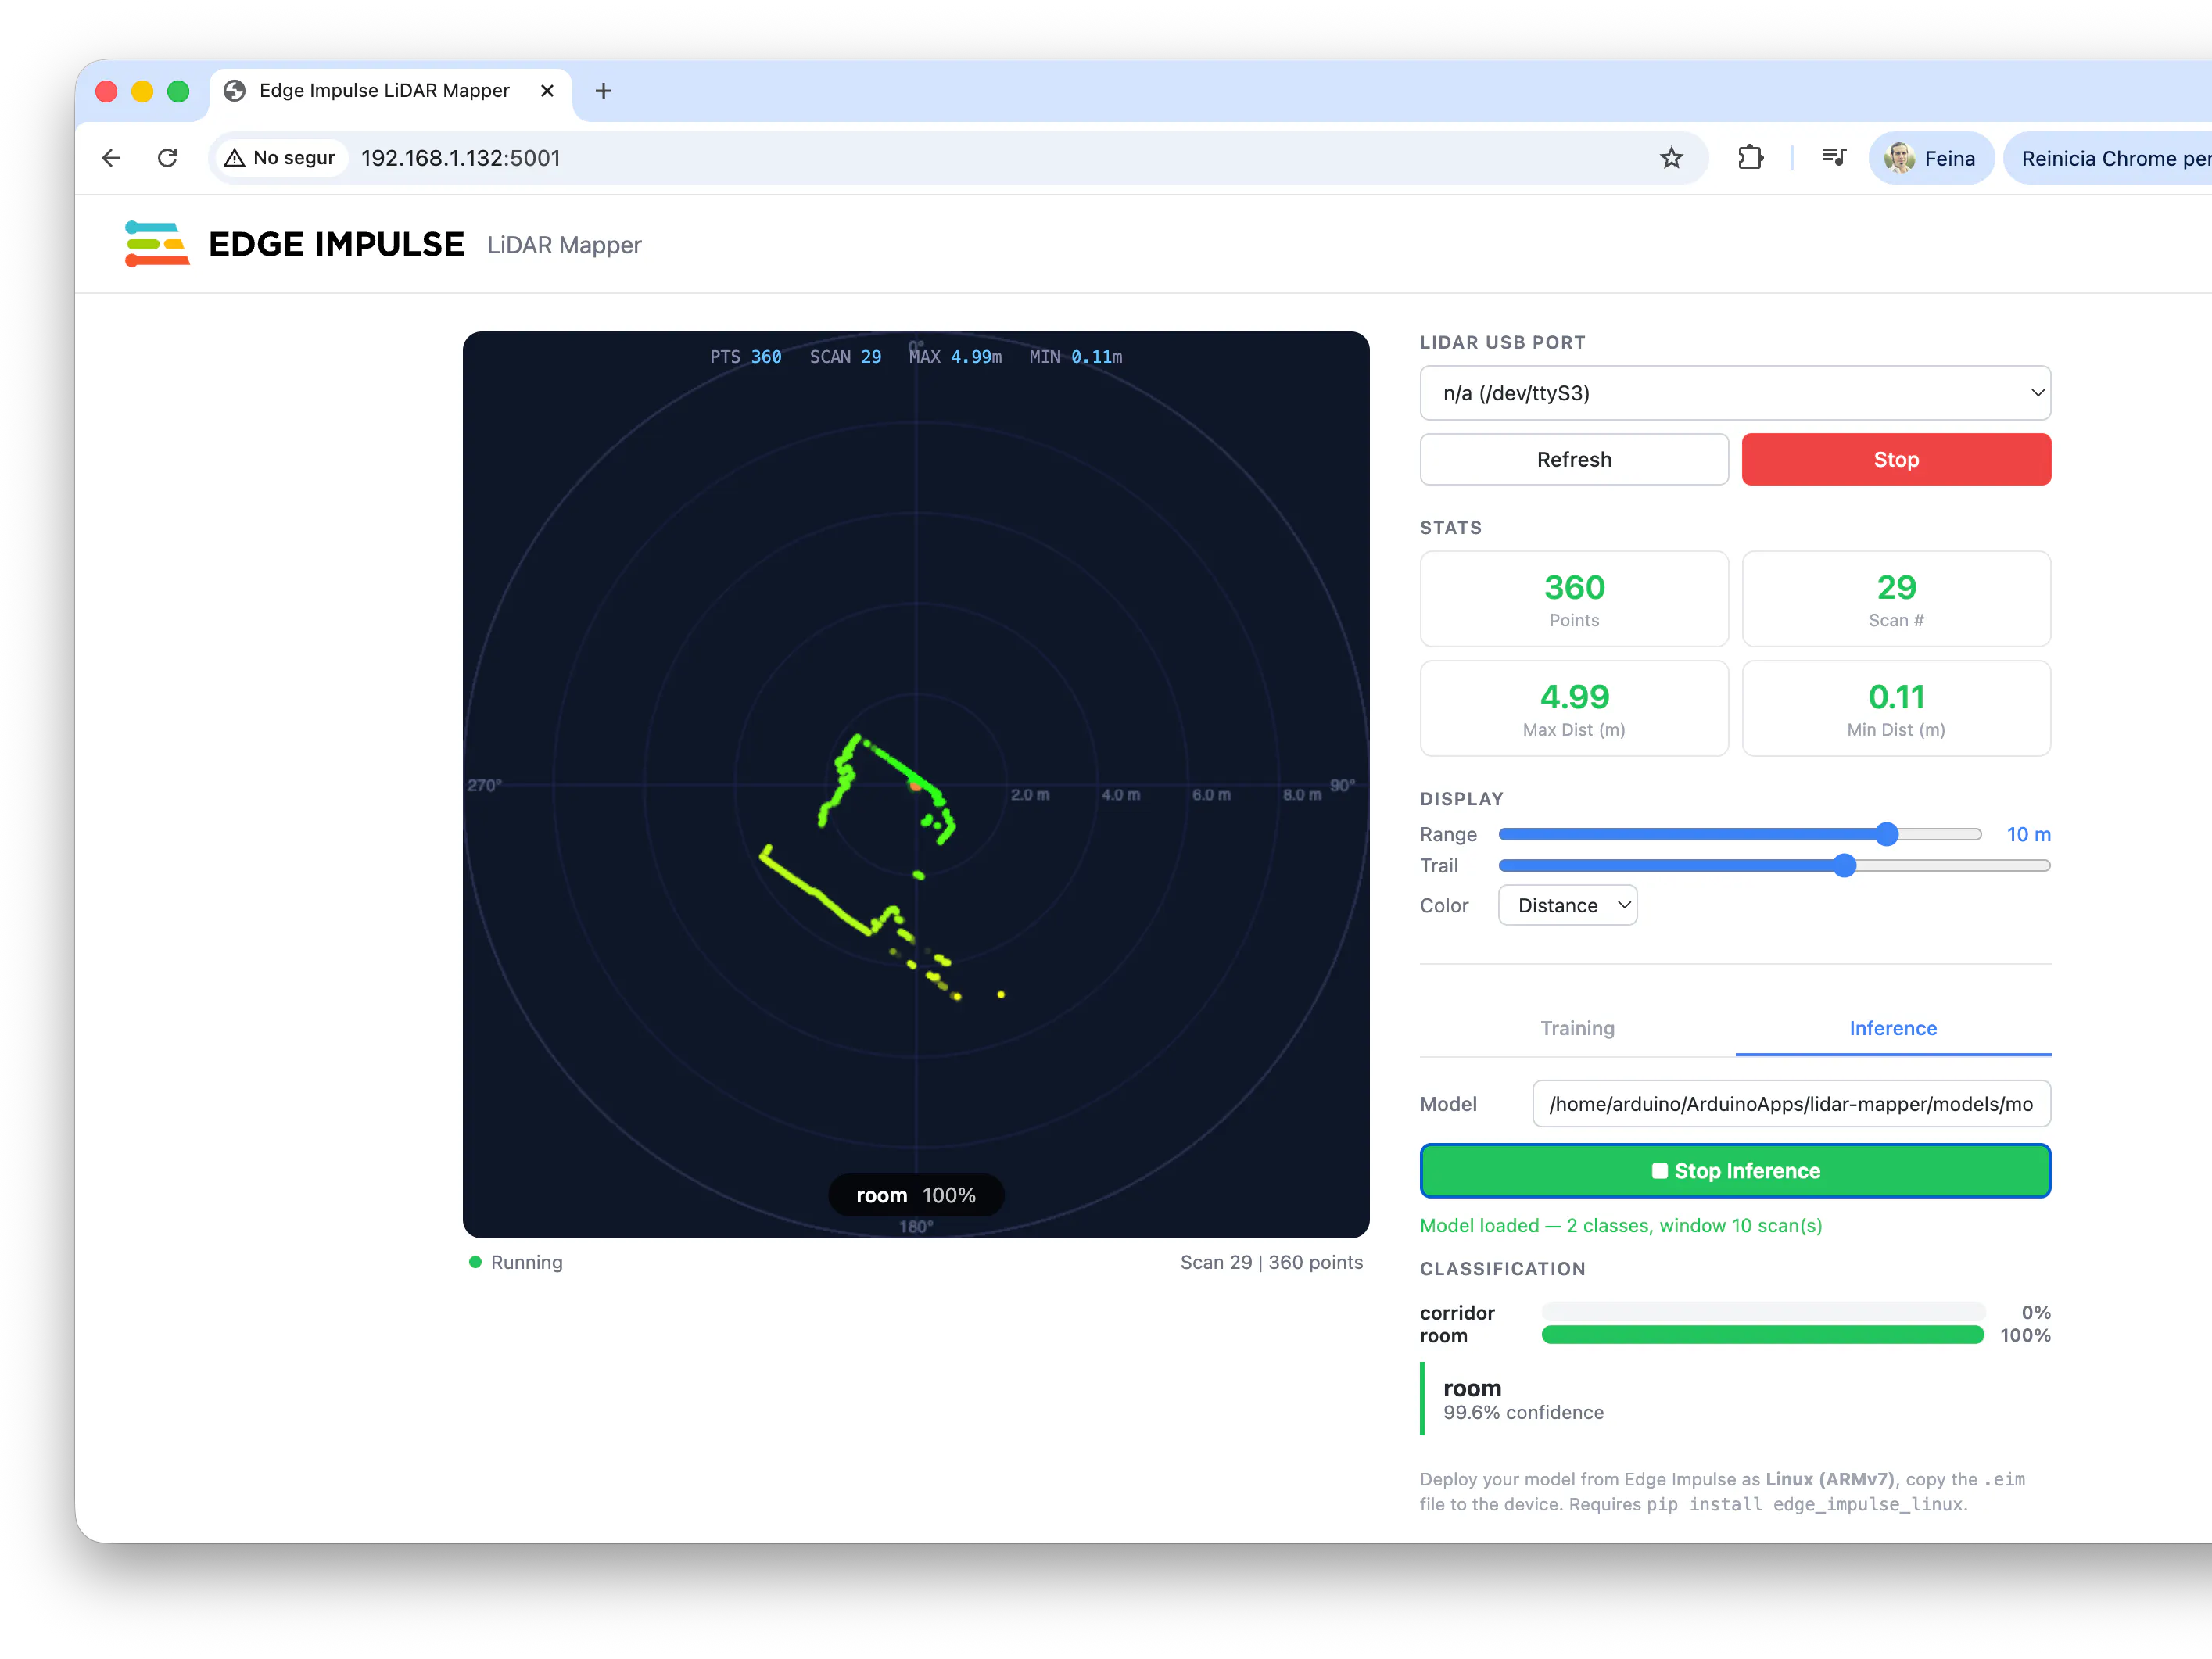Open the Chrome extensions puzzle icon
Viewport: 2212px width, 1659px height.
1750,158
